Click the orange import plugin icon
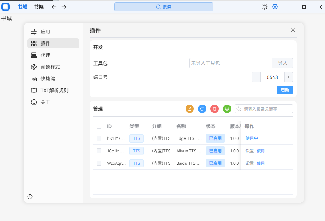The height and width of the screenshot is (221, 325). (x=190, y=109)
